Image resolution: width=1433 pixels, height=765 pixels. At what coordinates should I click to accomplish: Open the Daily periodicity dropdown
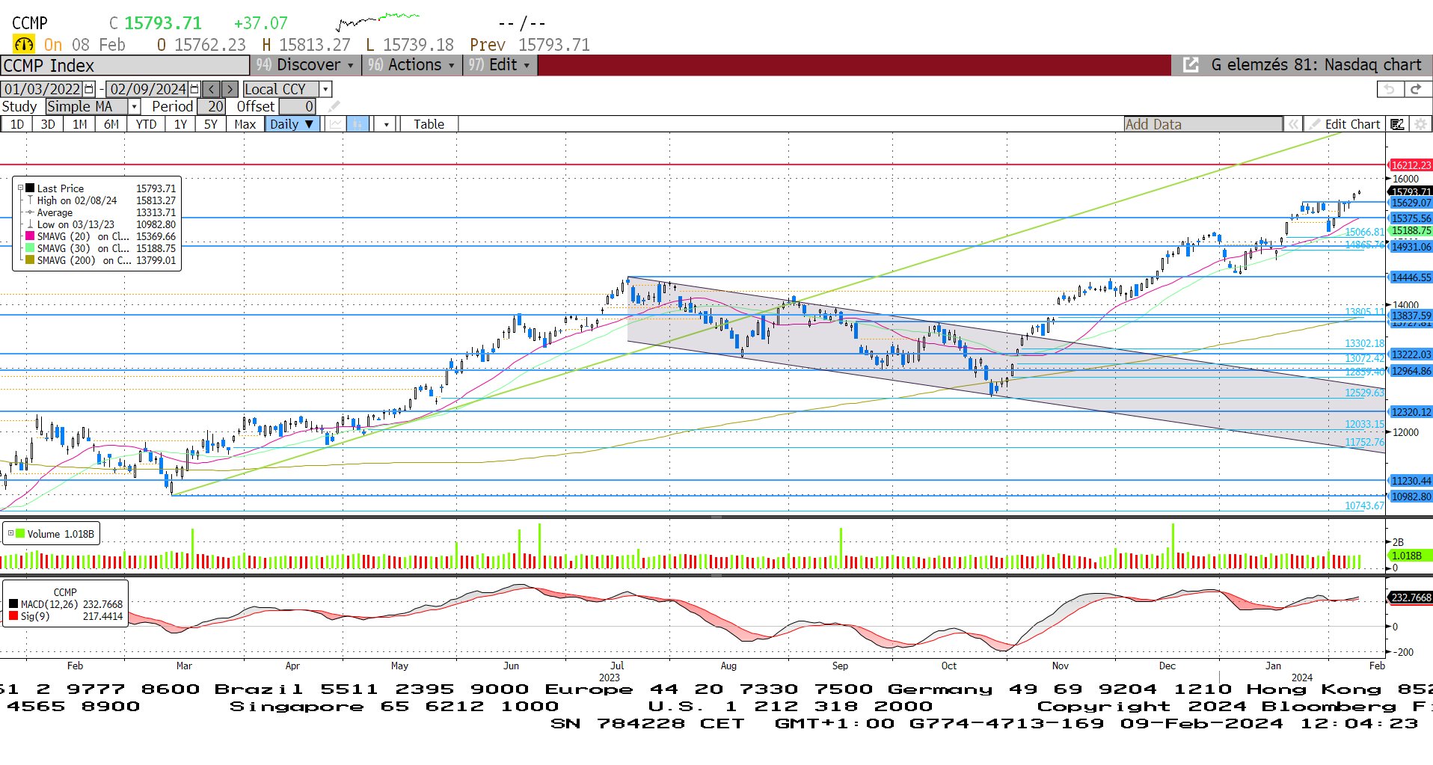click(292, 124)
